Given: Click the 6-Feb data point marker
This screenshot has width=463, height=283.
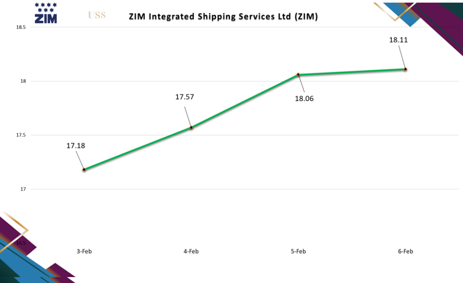Looking at the screenshot, I should click(x=406, y=69).
